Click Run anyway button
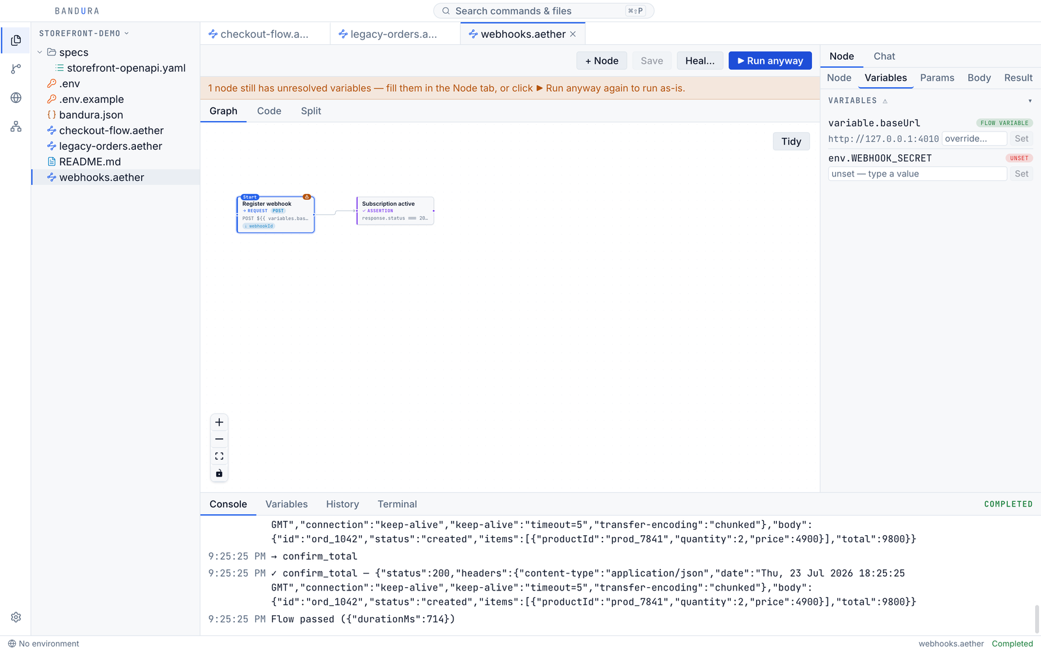 pyautogui.click(x=770, y=61)
